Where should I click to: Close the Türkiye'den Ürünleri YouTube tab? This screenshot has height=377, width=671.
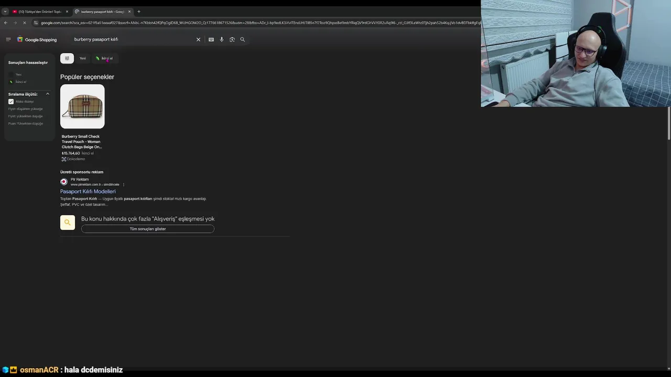point(67,12)
